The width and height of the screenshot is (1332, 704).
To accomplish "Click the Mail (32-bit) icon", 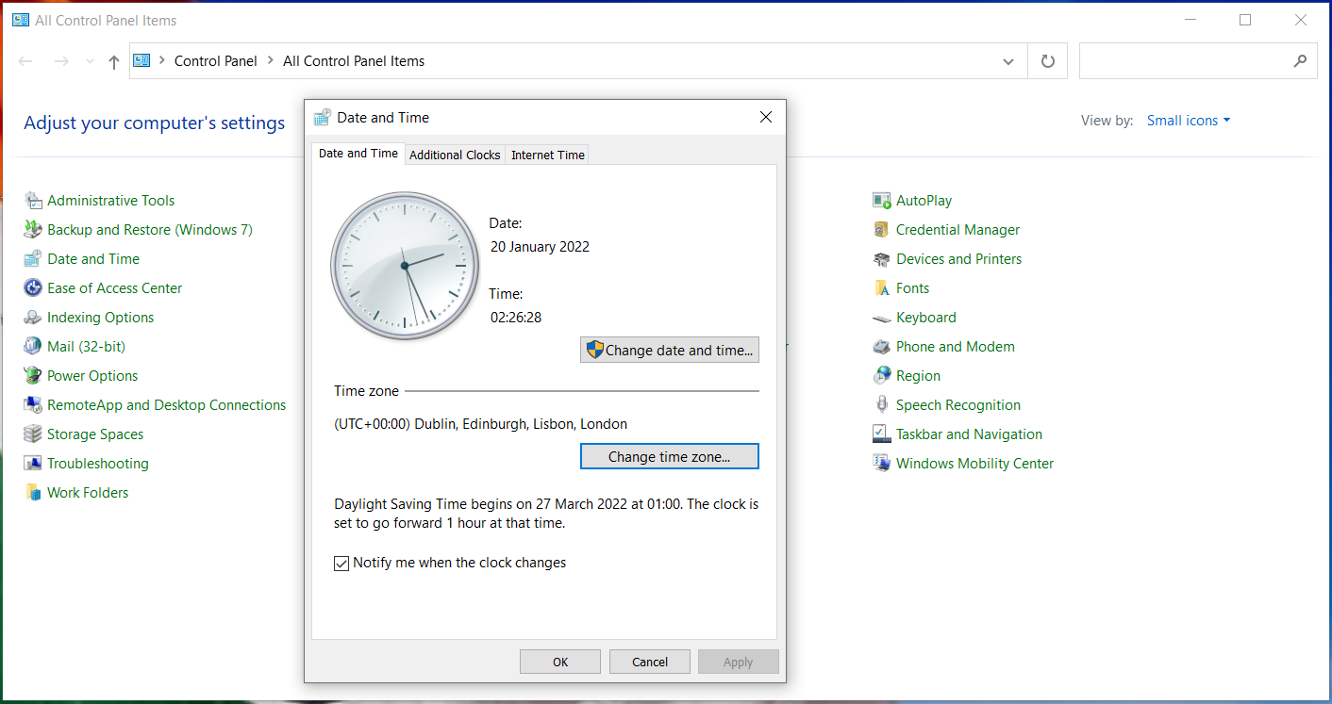I will (x=33, y=347).
